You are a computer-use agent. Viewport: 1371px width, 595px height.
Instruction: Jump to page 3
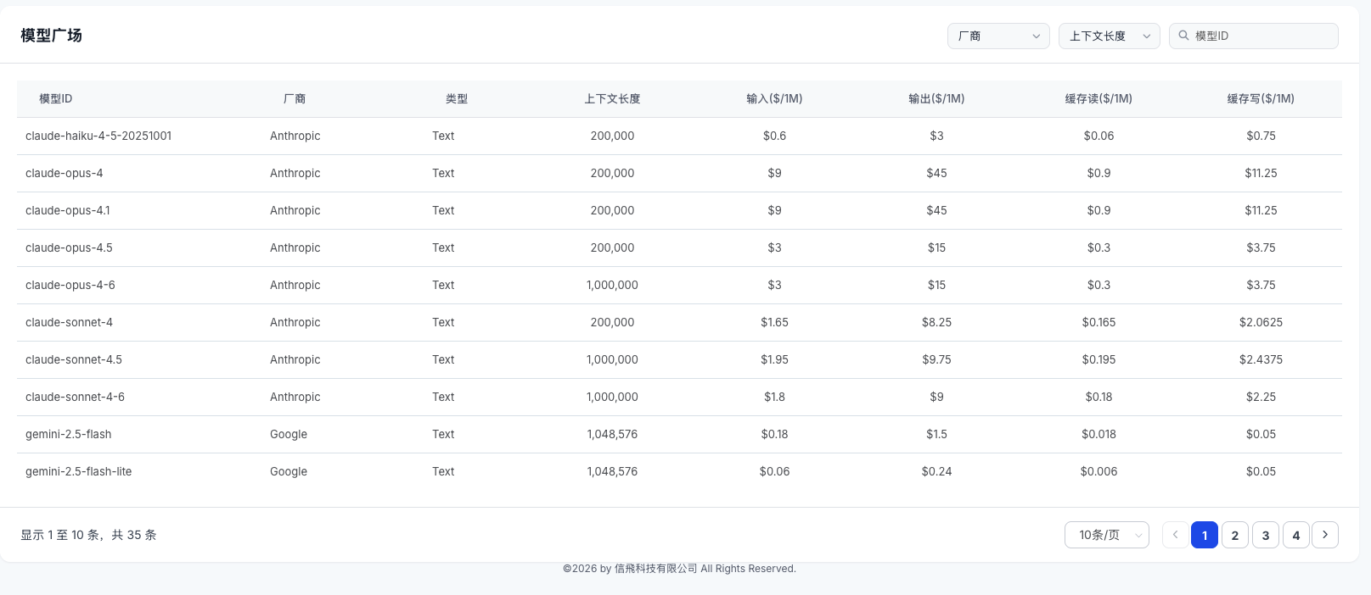pos(1266,535)
